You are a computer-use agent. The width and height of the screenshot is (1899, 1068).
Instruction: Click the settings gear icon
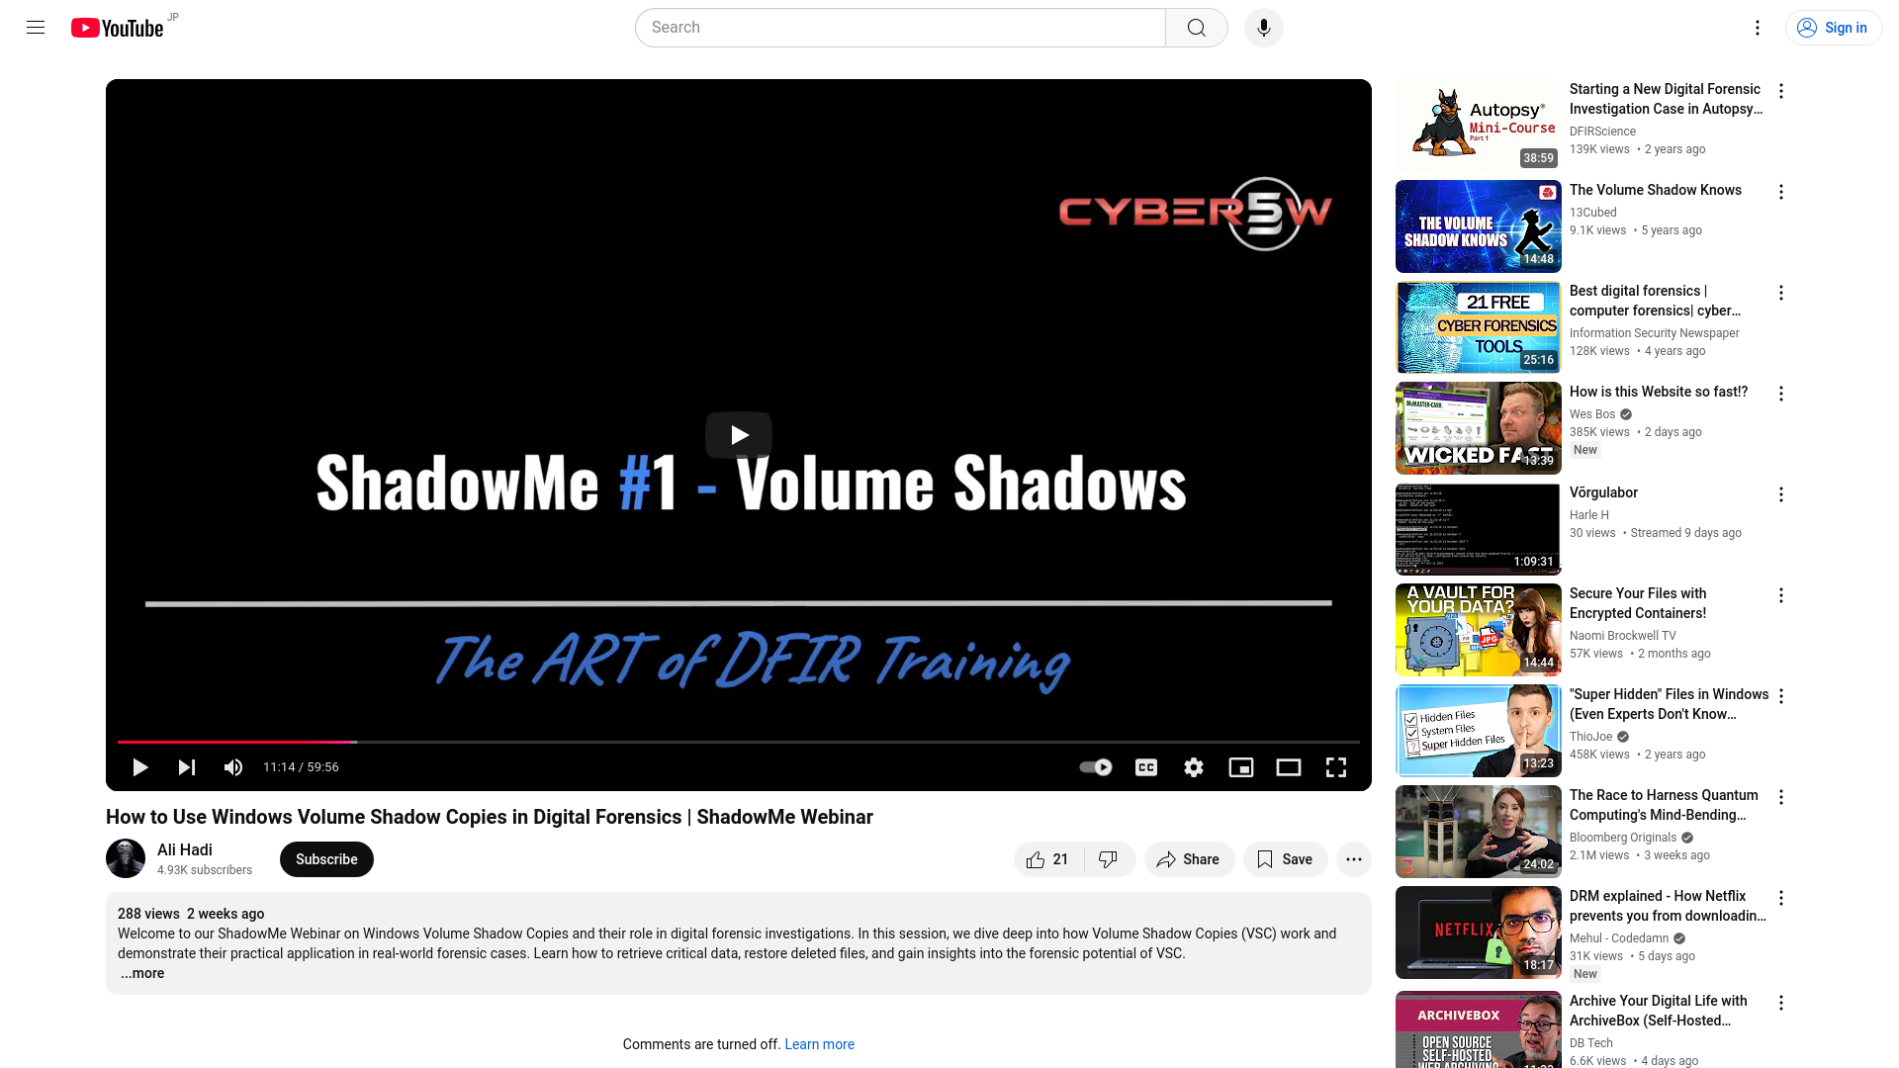pyautogui.click(x=1194, y=766)
